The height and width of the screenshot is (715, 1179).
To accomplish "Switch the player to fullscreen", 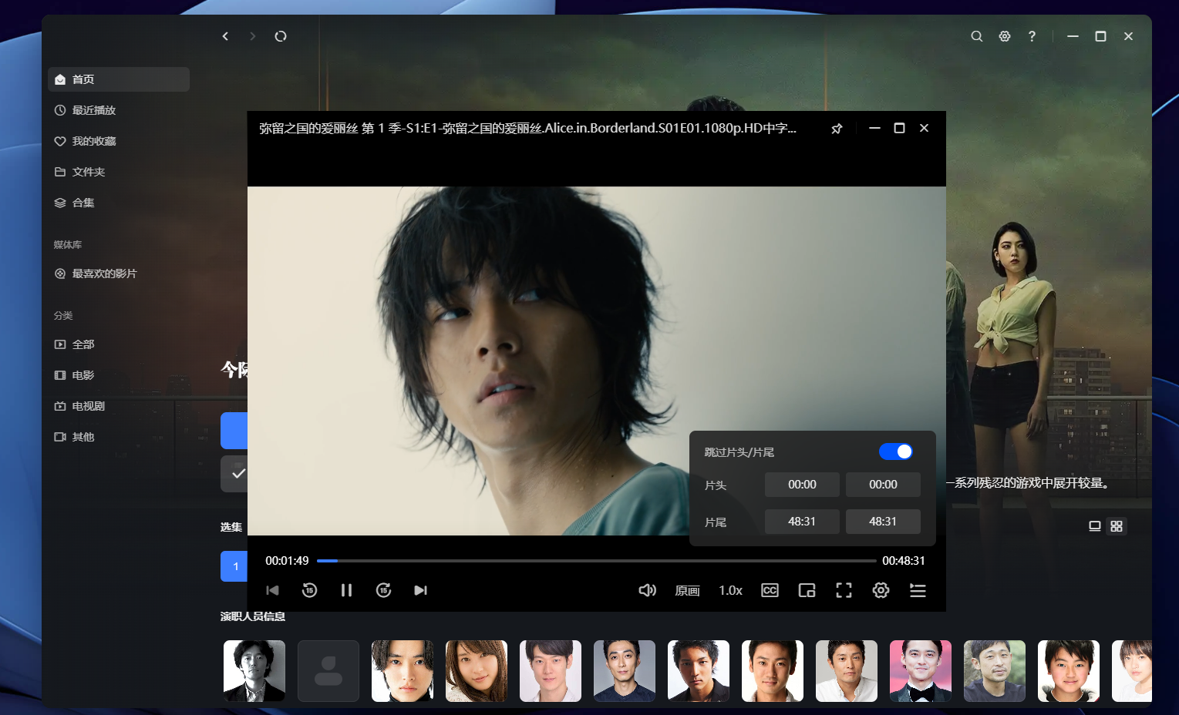I will (844, 590).
